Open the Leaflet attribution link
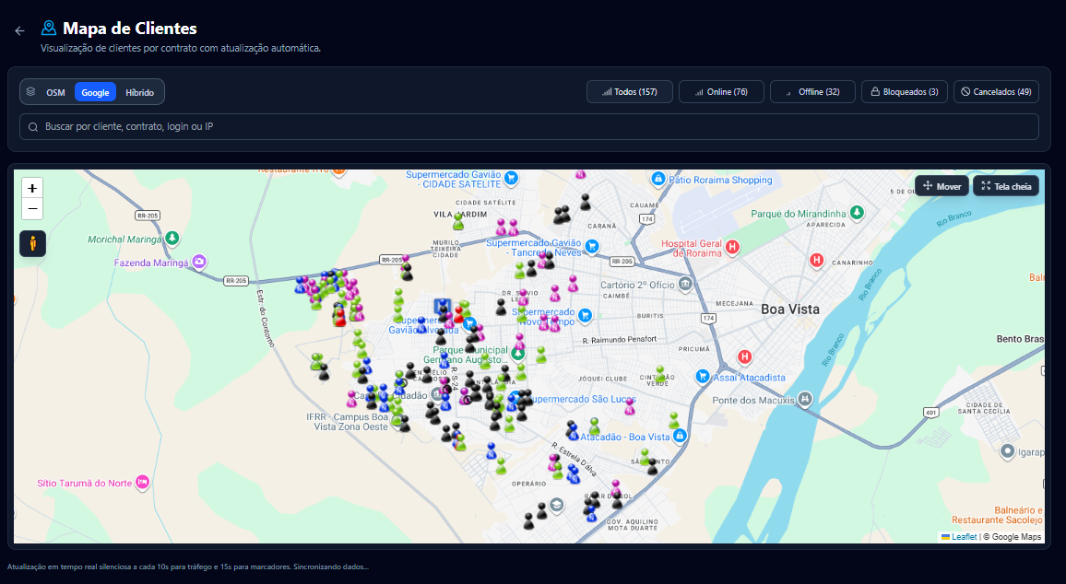1066x584 pixels. pos(964,536)
